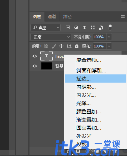This screenshot has width=127, height=156.
Task: Hide the 背景 layer
Action: click(35, 66)
